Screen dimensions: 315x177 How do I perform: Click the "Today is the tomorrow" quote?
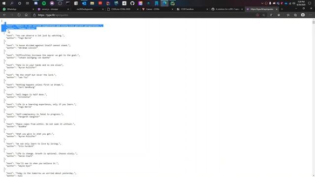coord(41,173)
